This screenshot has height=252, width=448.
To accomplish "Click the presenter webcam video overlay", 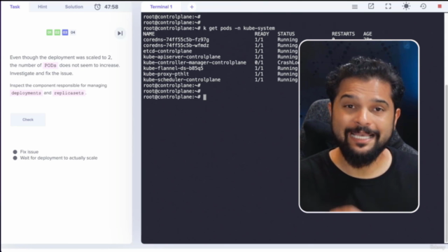I will [x=359, y=126].
